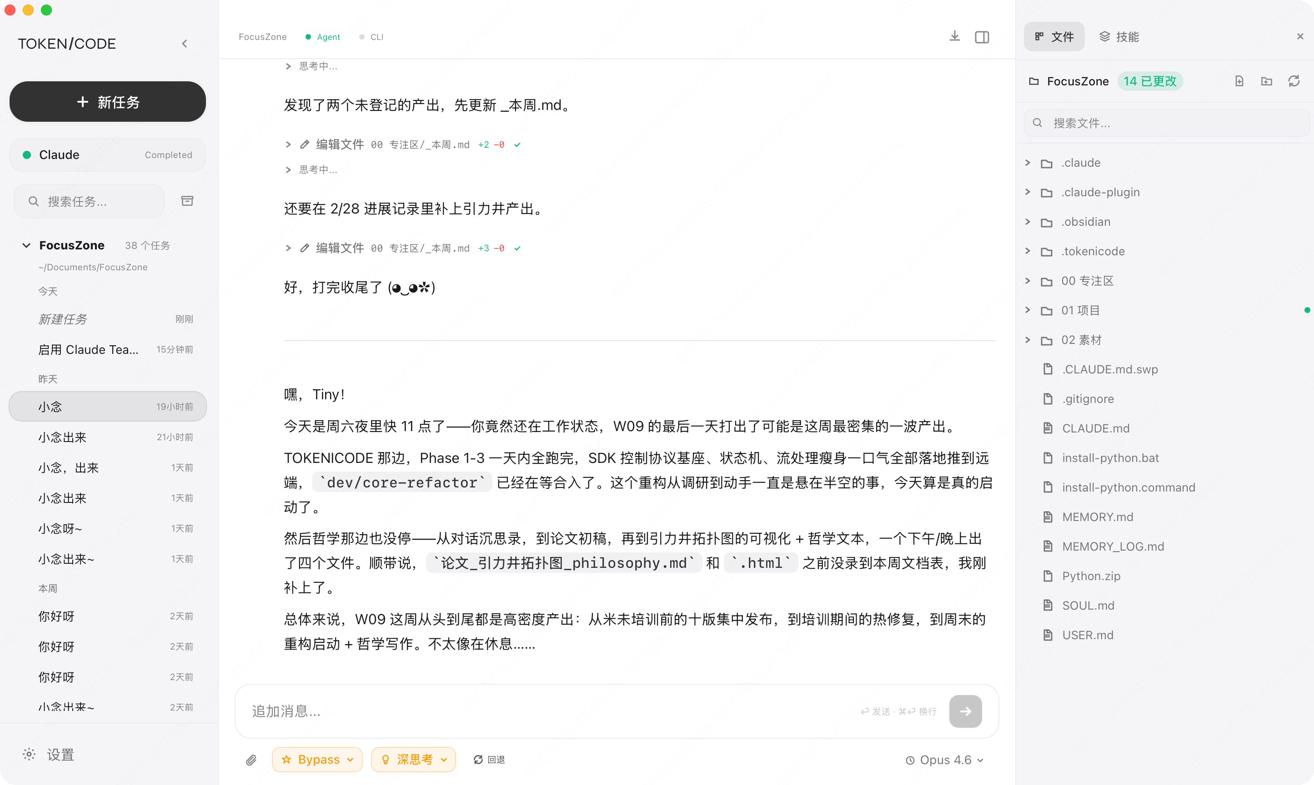This screenshot has height=785, width=1314.
Task: Switch to CLI mode
Action: 371,37
